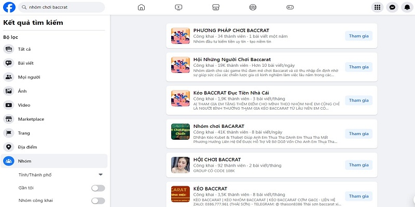Join PHƯƠNG PHÁP CHƠI BACCRAT group
Viewport: 415px width, 207px height.
(x=358, y=36)
